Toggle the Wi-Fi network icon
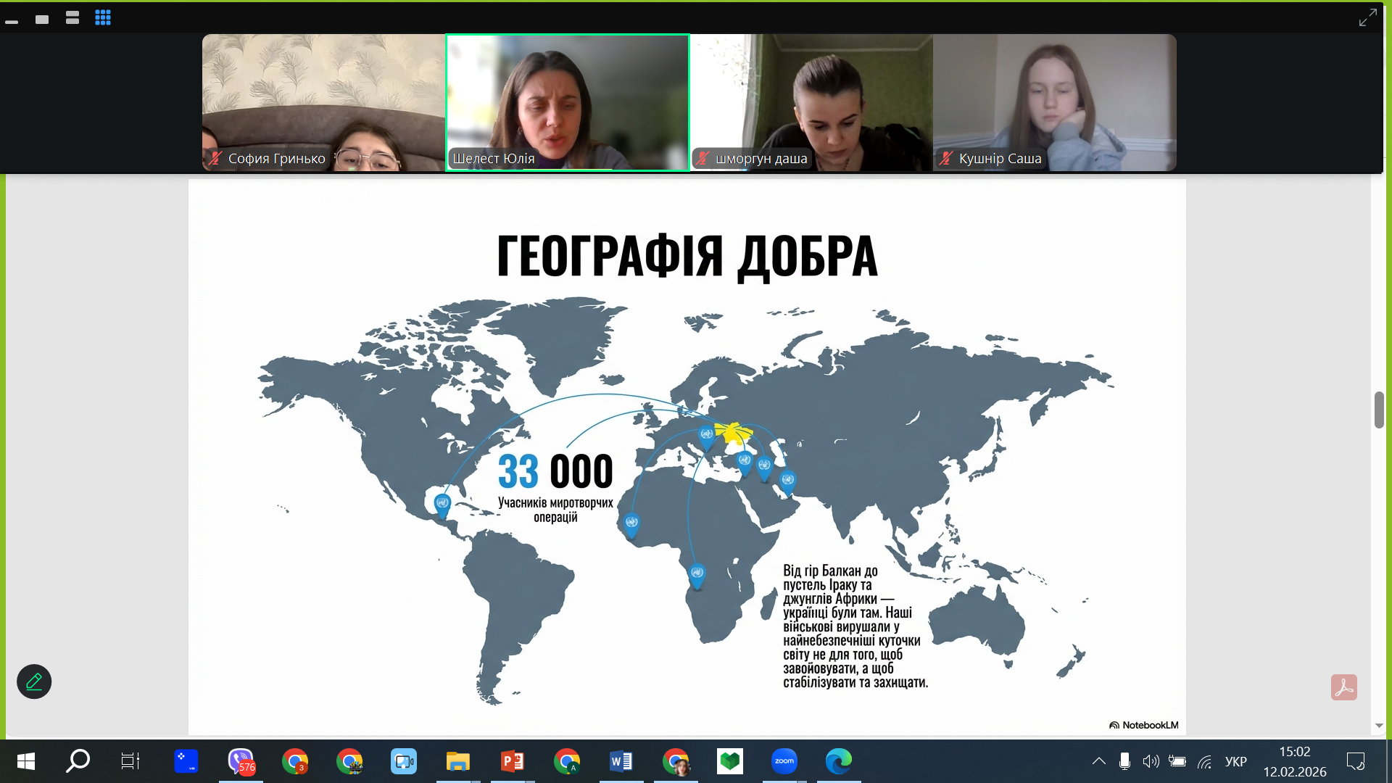Viewport: 1392px width, 783px height. [1204, 761]
